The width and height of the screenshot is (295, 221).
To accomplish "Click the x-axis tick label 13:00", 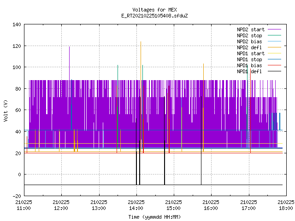I will pyautogui.click(x=99, y=208).
